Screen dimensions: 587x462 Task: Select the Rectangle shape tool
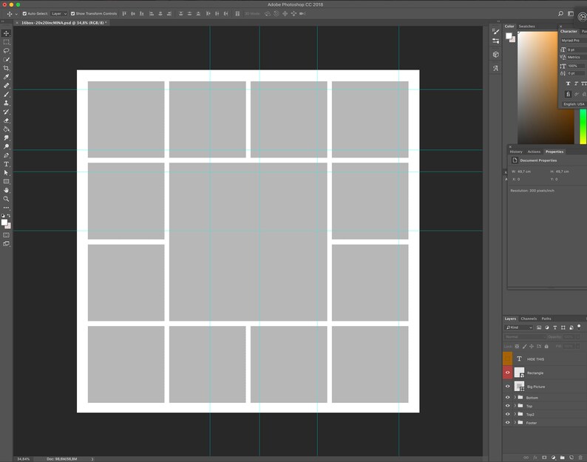tap(7, 182)
